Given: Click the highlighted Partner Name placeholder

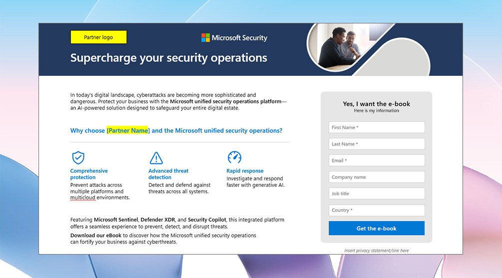Looking at the screenshot, I should pyautogui.click(x=128, y=131).
